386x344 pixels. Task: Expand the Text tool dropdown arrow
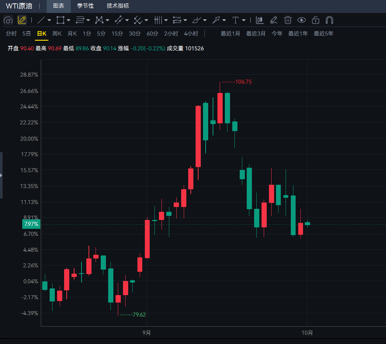[244, 20]
